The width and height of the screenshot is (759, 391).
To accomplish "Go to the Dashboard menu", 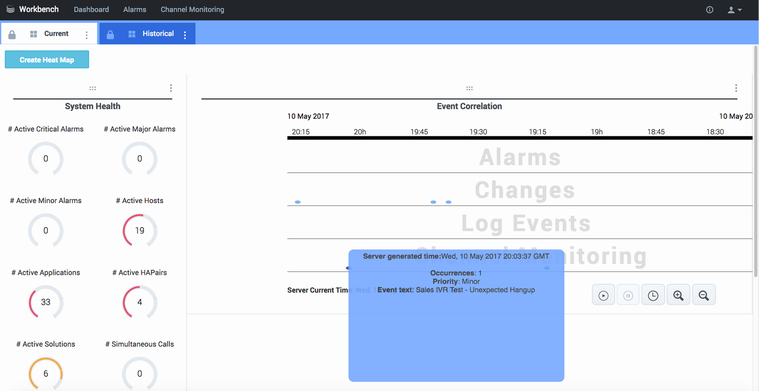I will pyautogui.click(x=91, y=9).
